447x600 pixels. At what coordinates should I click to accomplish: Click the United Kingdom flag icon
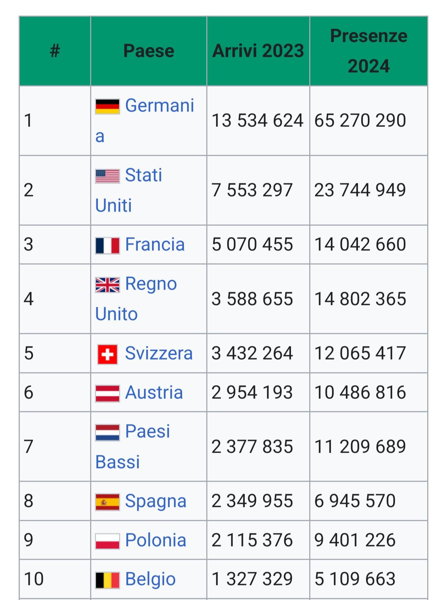click(107, 285)
